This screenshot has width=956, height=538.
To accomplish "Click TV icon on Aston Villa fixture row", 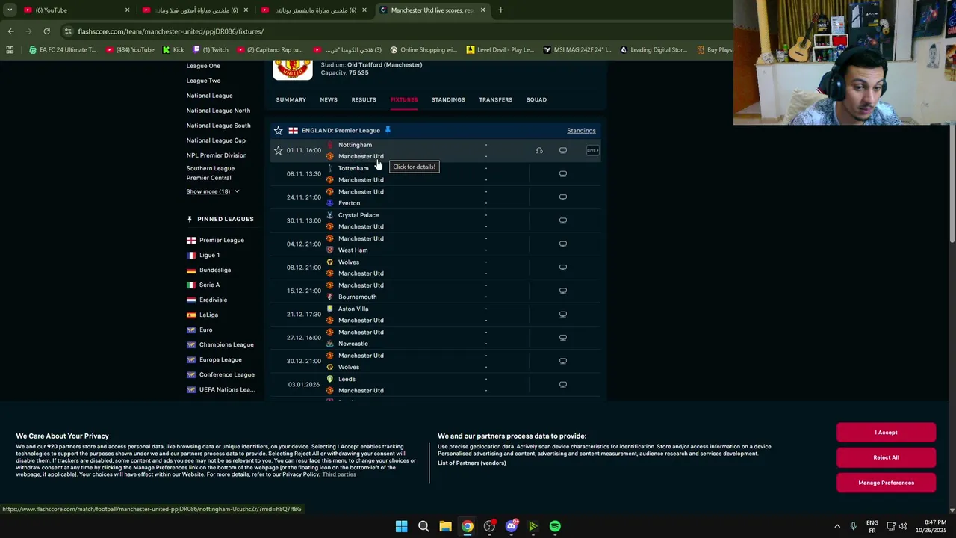I will pyautogui.click(x=563, y=314).
